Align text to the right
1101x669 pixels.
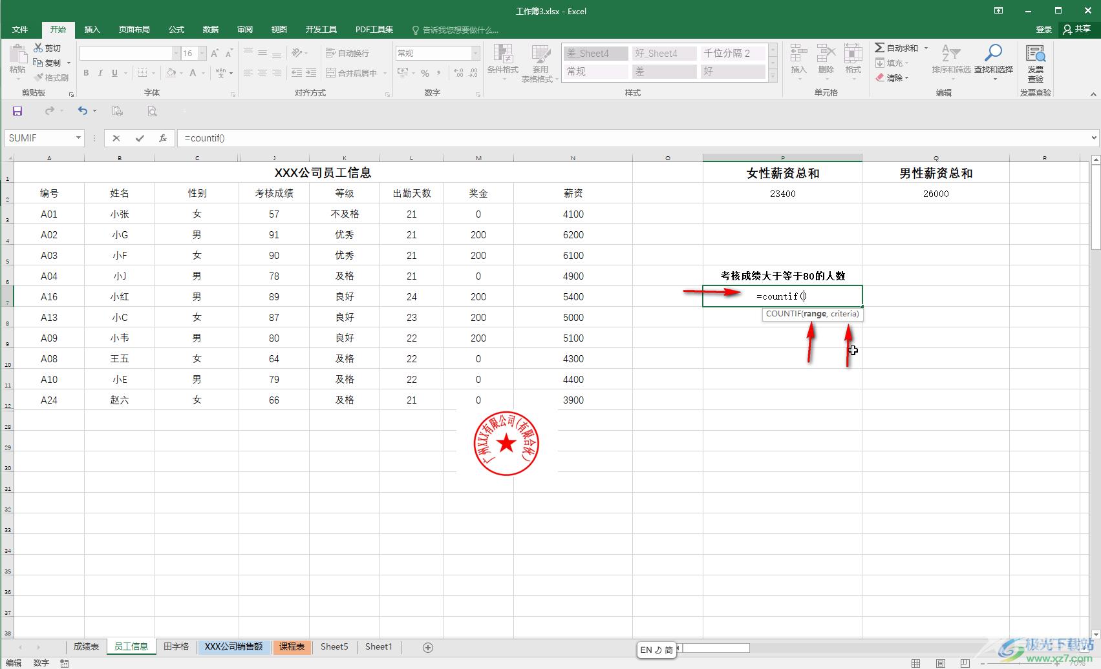(x=277, y=73)
